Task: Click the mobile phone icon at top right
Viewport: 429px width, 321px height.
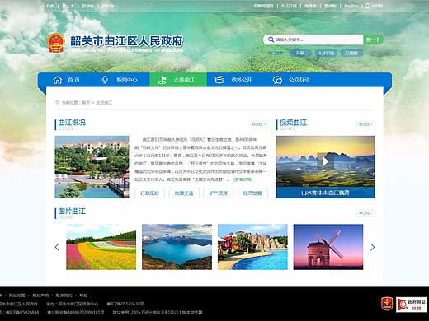Action: click(x=367, y=6)
